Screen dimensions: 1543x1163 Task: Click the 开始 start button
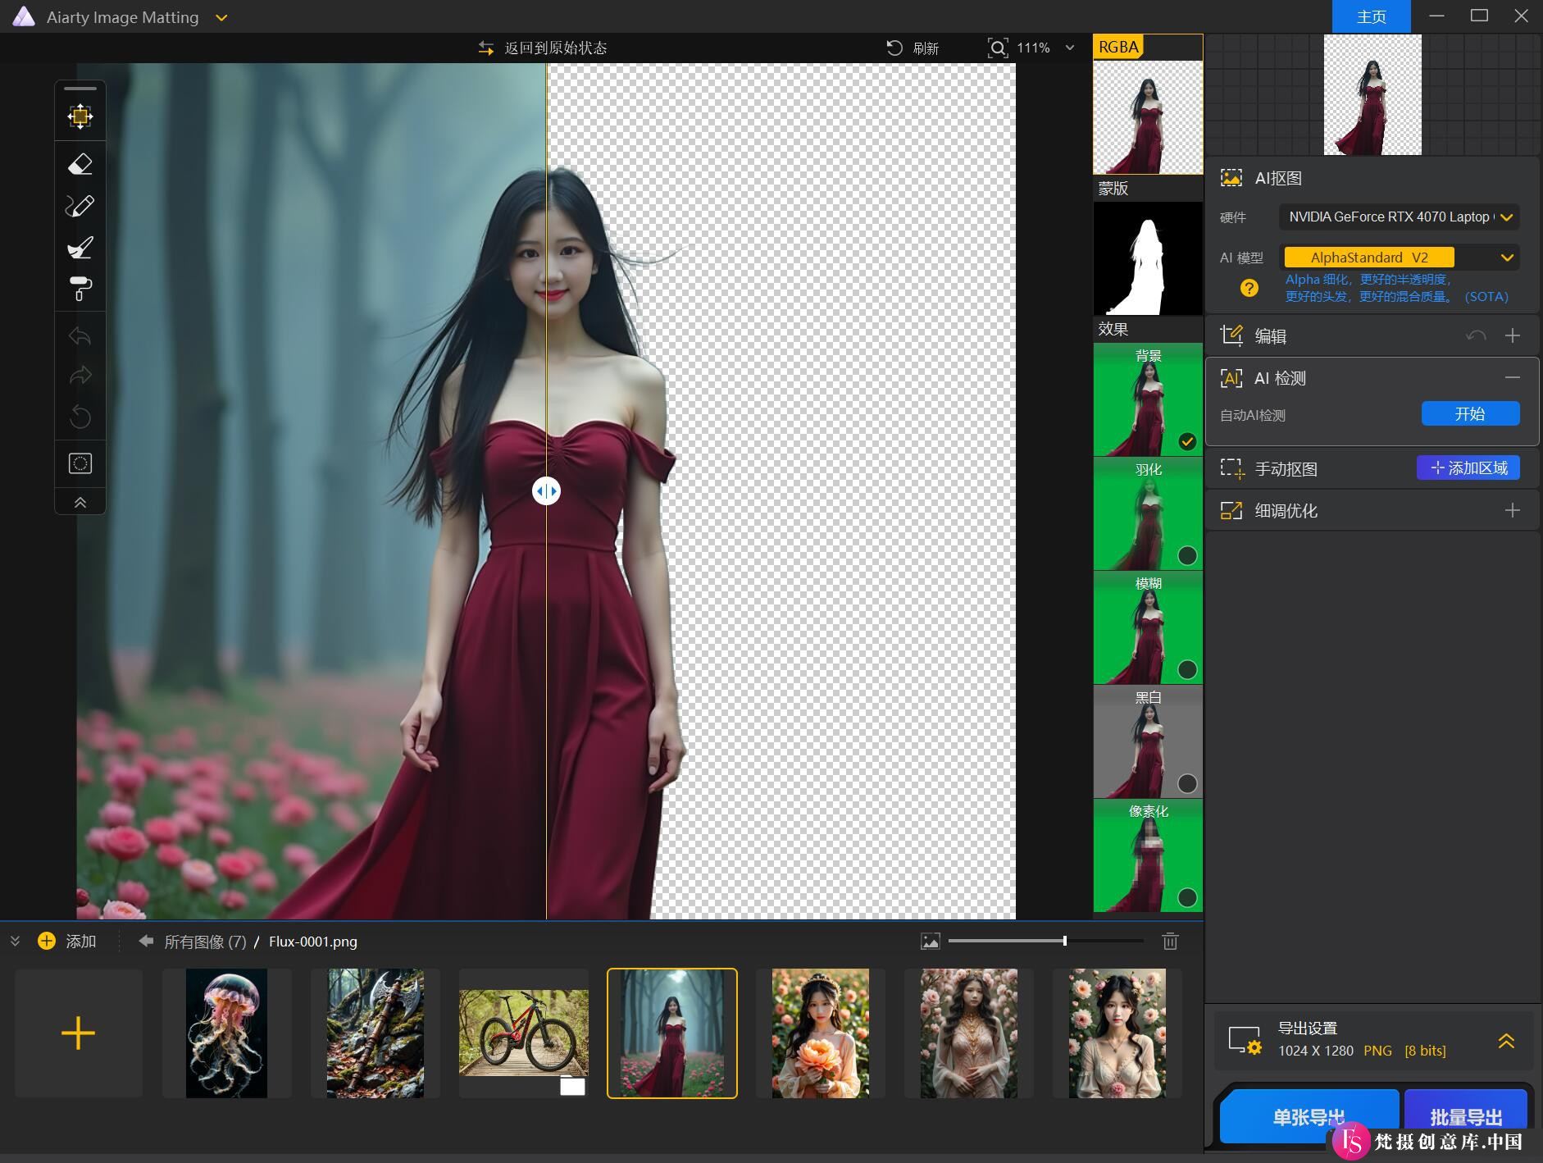[x=1470, y=413]
